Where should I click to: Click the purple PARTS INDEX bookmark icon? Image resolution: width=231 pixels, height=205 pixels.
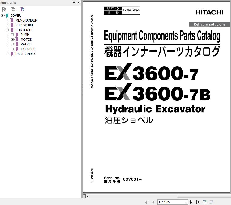pyautogui.click(x=12, y=54)
